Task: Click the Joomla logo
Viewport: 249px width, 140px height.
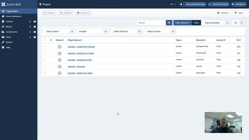Action: click(x=11, y=4)
